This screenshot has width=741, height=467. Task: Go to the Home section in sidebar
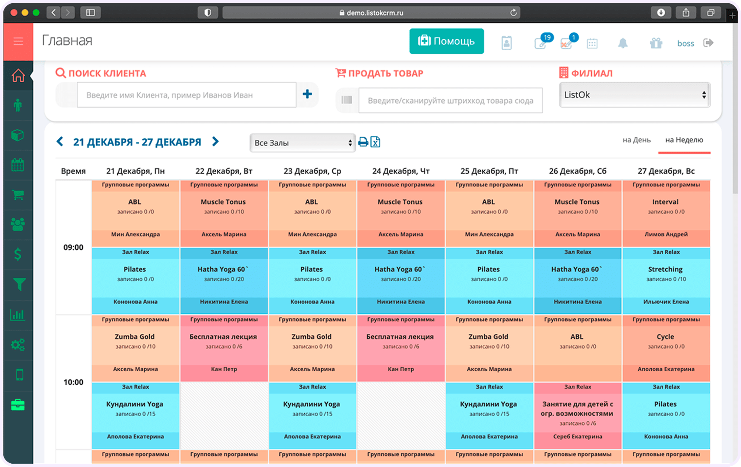coord(18,75)
